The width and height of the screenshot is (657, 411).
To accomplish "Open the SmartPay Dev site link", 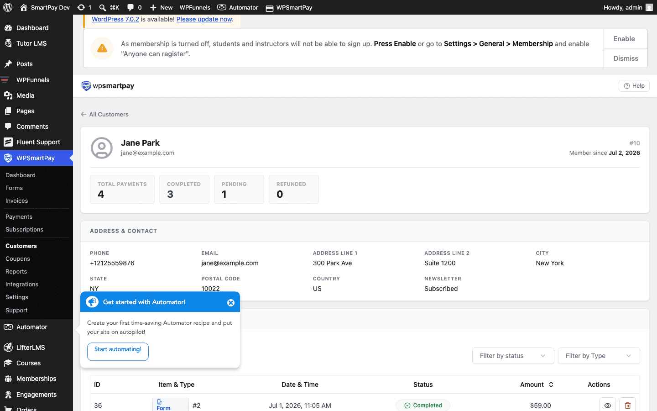I will (45, 7).
